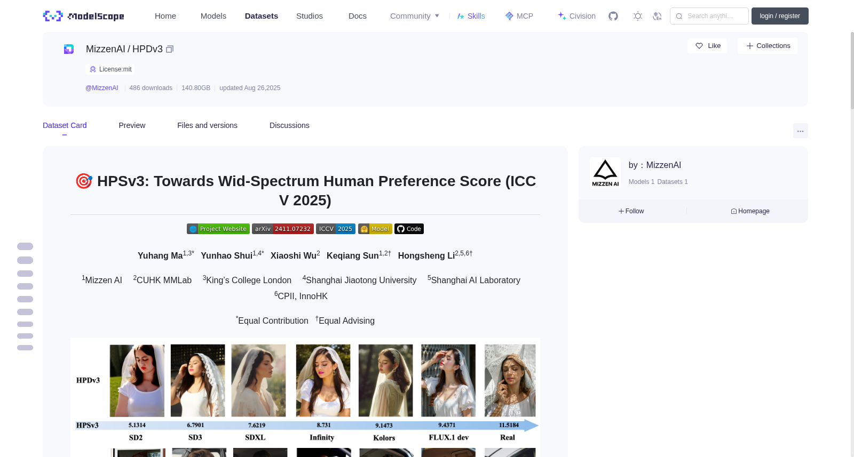Open the Studios menu item
The image size is (854, 457).
tap(310, 16)
